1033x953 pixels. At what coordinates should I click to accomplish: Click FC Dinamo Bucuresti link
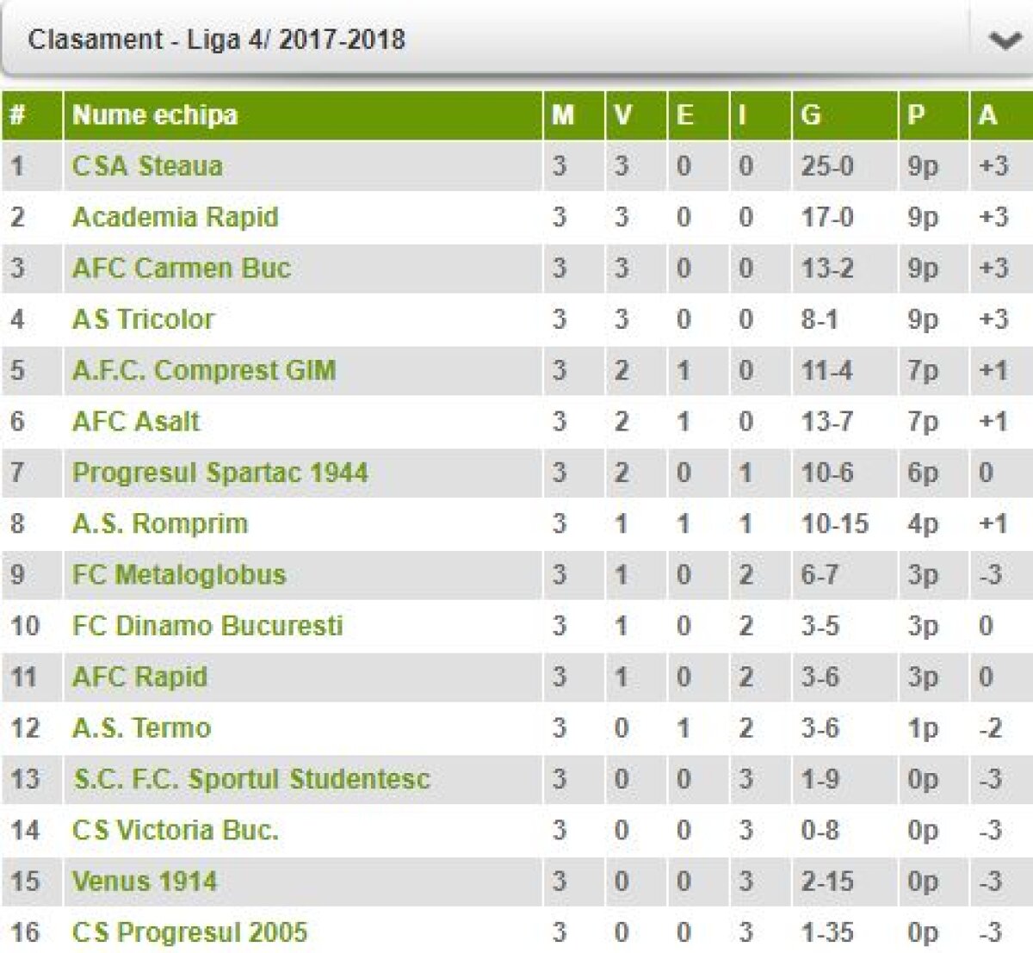(x=207, y=626)
